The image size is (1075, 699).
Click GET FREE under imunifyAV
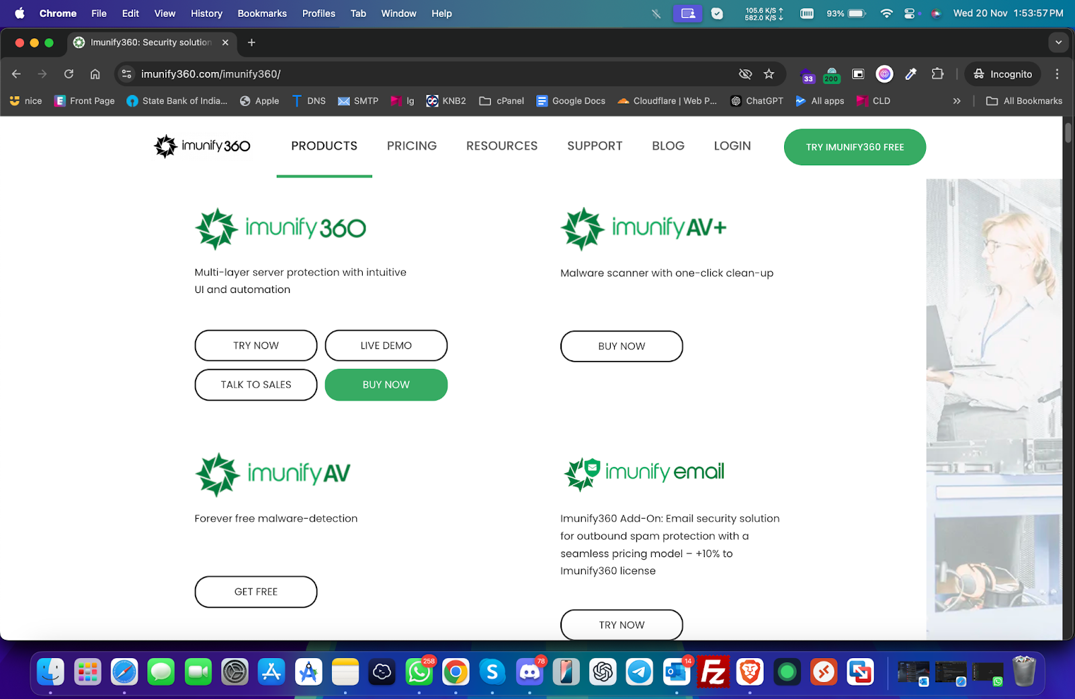point(255,591)
